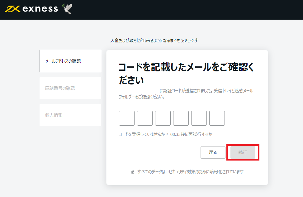Click the text フォルダーをご確認ください。
The width and height of the screenshot is (303, 197).
coord(142,97)
